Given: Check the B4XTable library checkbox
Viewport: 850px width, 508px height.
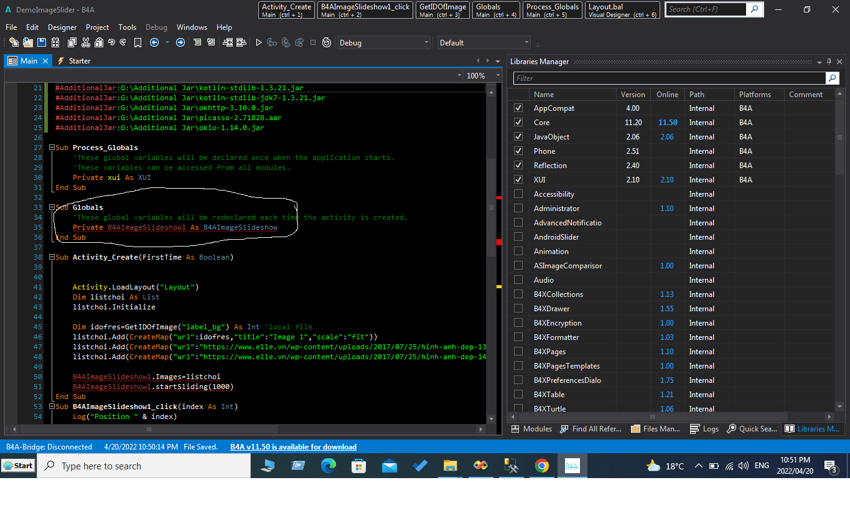Looking at the screenshot, I should coord(518,395).
